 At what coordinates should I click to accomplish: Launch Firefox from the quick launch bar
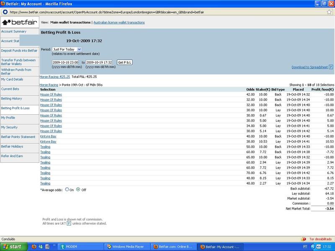(x=34, y=247)
